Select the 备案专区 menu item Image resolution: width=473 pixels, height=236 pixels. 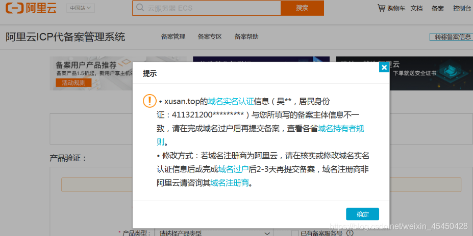click(210, 37)
